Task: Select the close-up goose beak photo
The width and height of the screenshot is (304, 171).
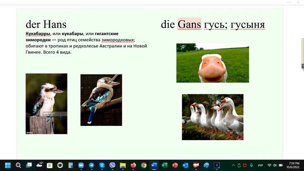Action: coord(213,63)
